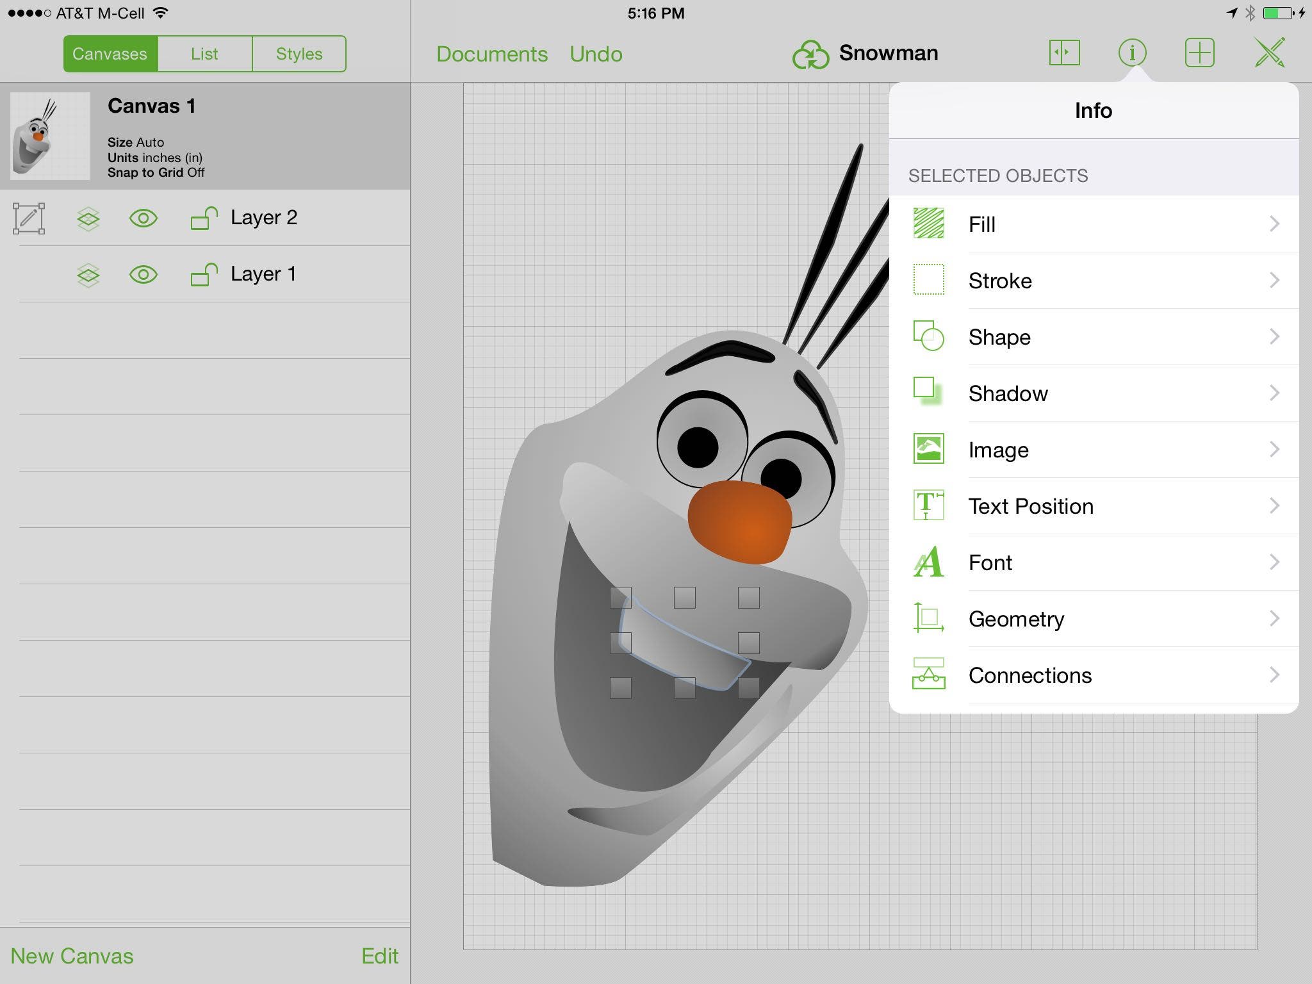Tap the Text Position icon
Image resolution: width=1312 pixels, height=984 pixels.
point(928,505)
